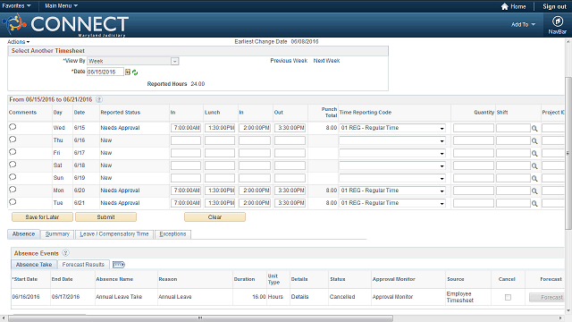Open Needs Approval status for Tue 6/21
Screen dimensions: 572x322
(120, 203)
